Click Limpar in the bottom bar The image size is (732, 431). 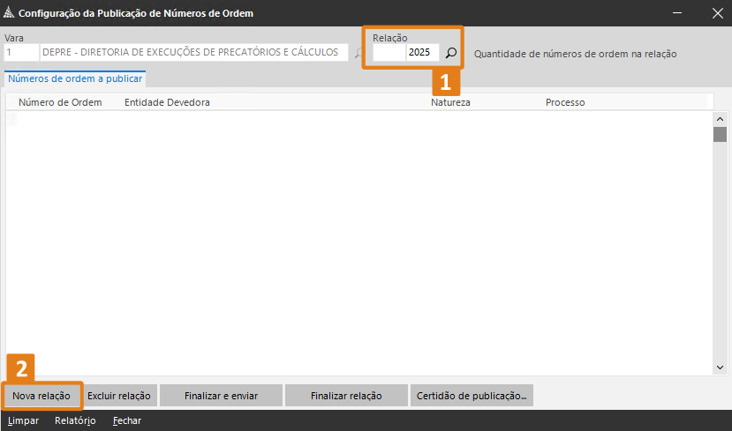[23, 420]
